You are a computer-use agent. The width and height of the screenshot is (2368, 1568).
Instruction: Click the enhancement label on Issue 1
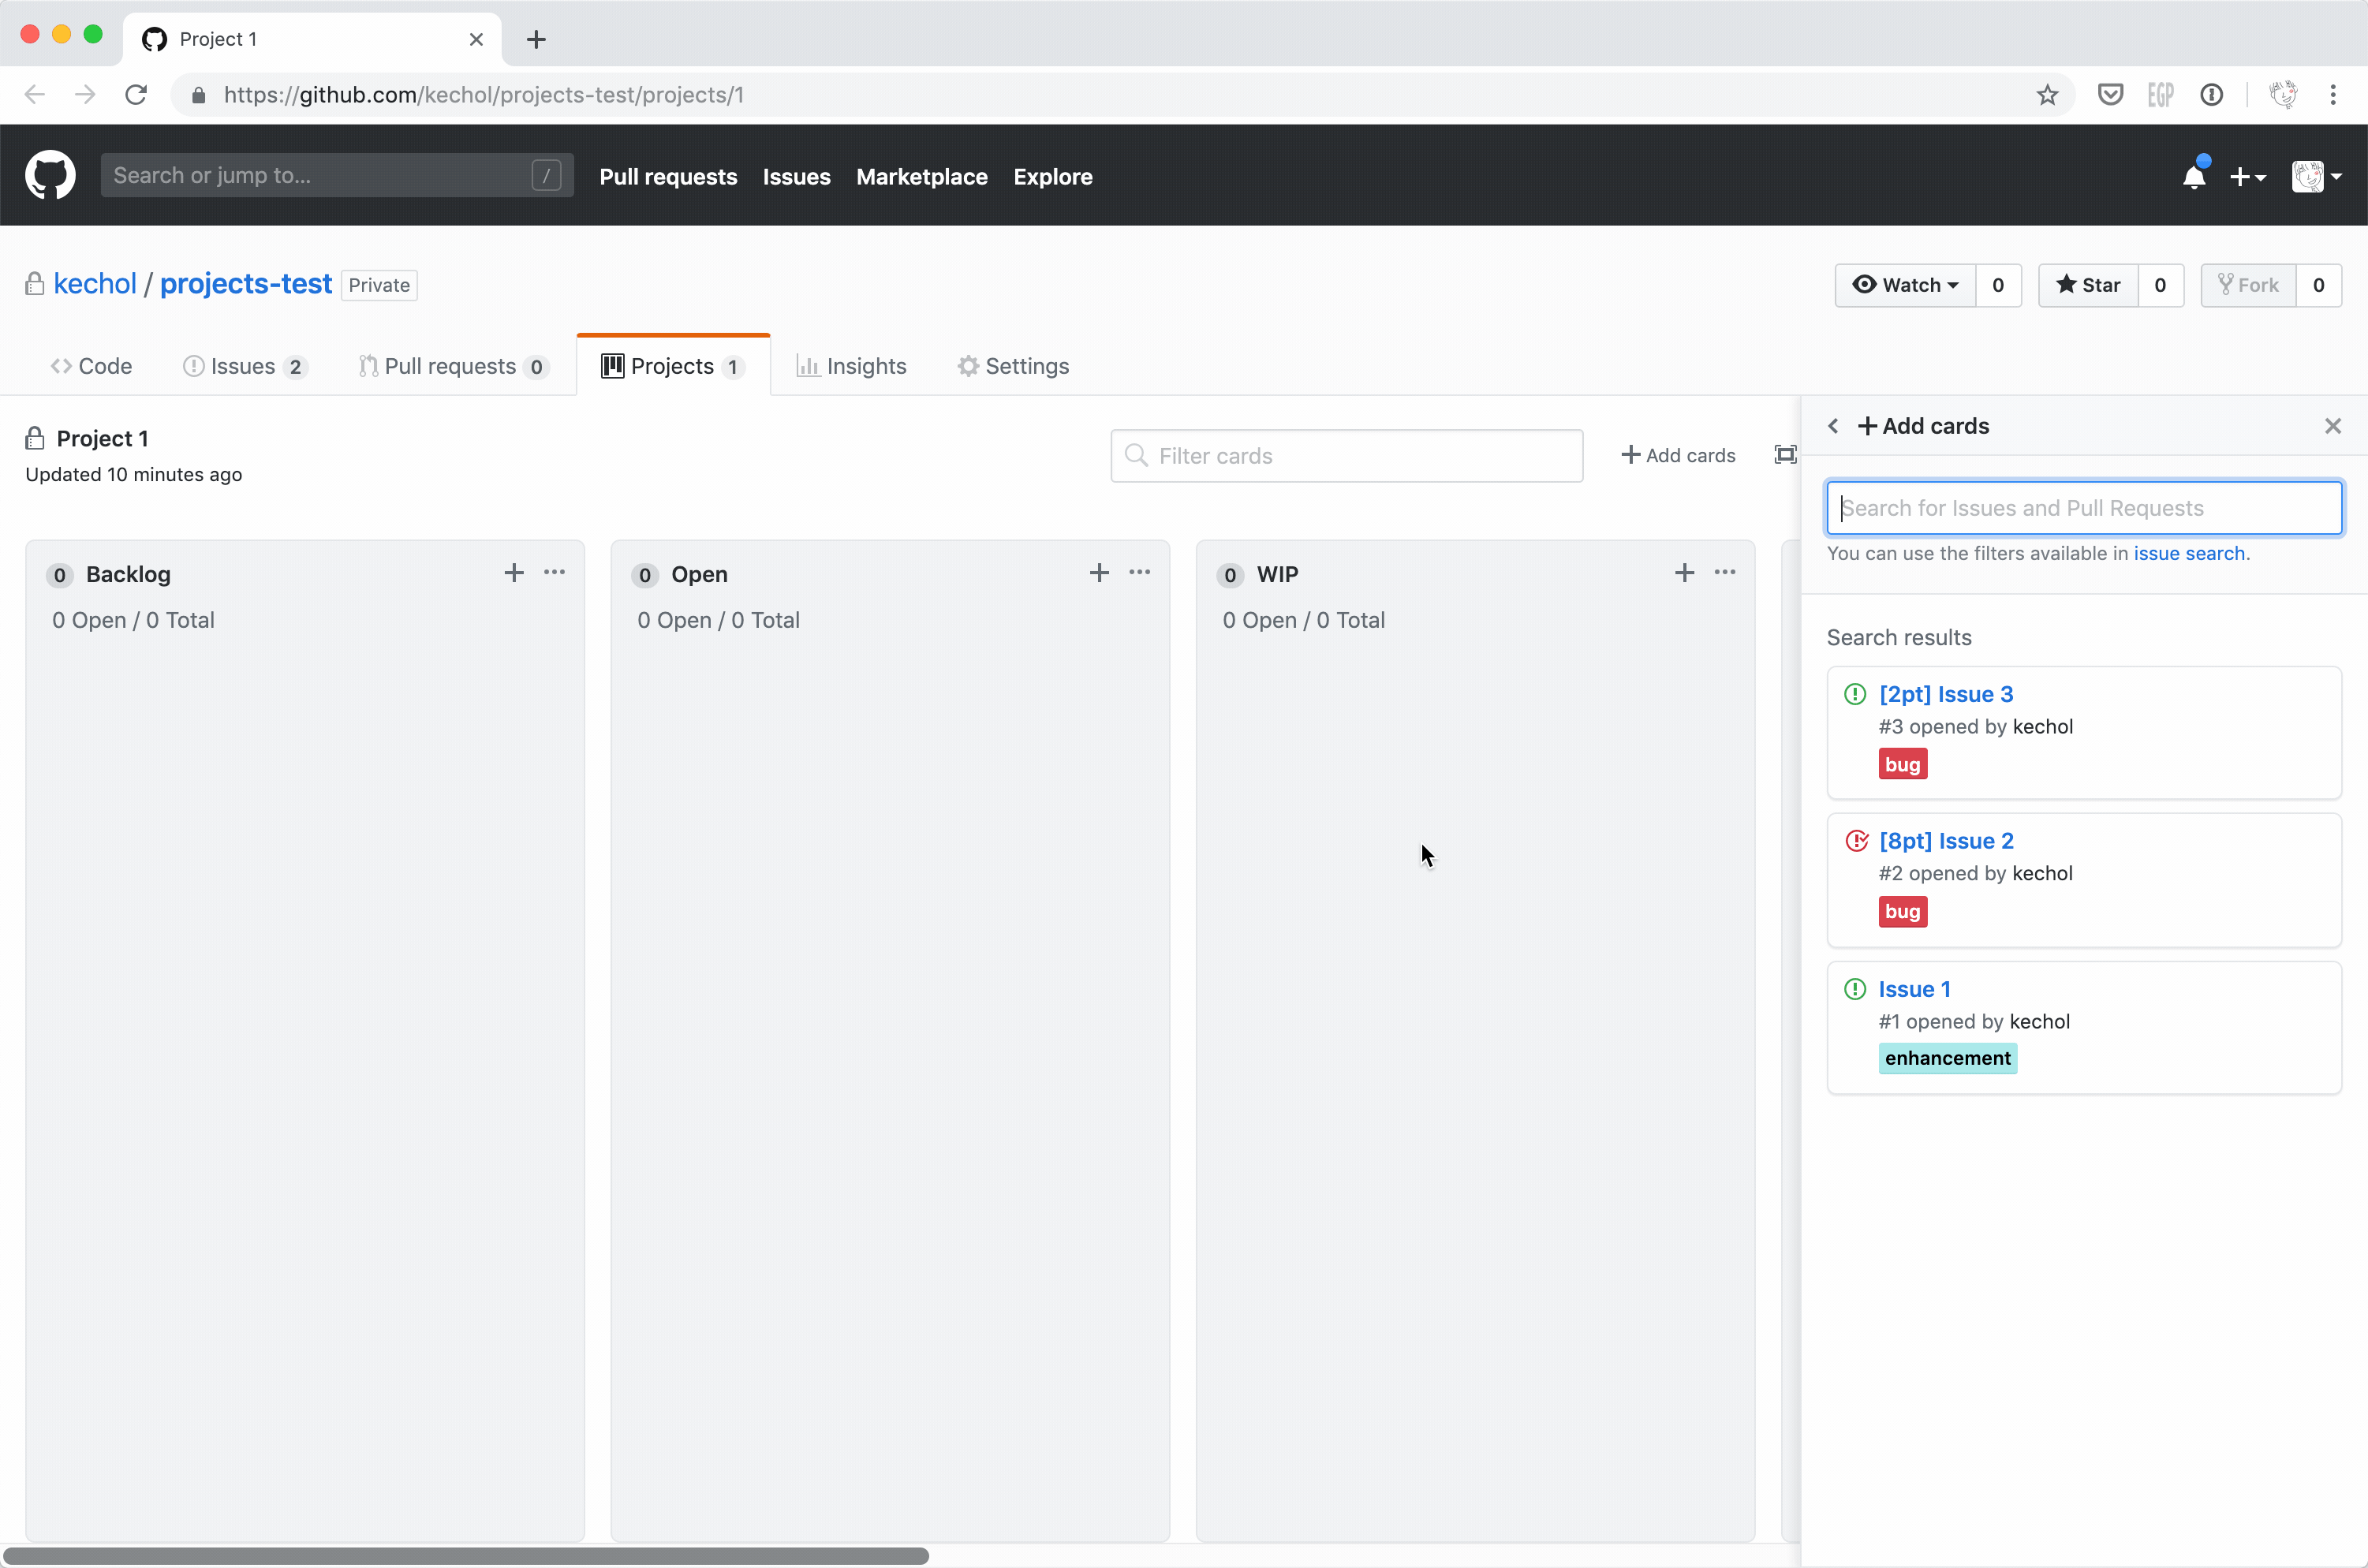[x=1946, y=1058]
